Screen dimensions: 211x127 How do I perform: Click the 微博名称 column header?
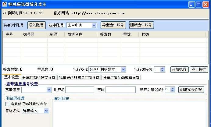pos(81,34)
